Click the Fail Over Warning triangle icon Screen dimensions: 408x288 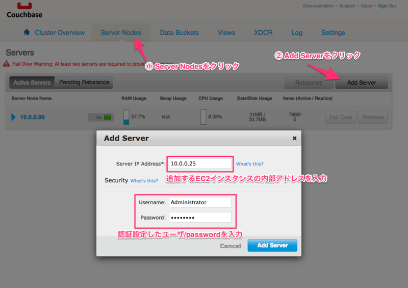[x=6, y=64]
